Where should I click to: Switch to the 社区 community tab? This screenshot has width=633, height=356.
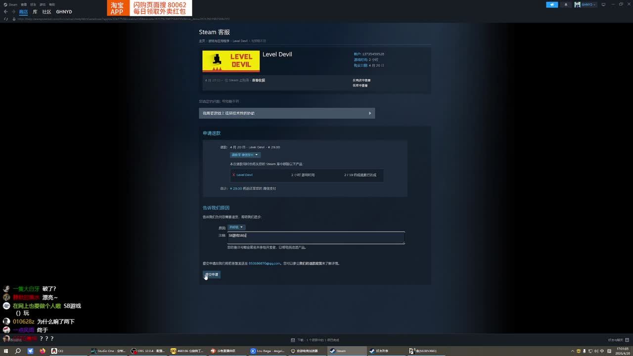coord(46,12)
